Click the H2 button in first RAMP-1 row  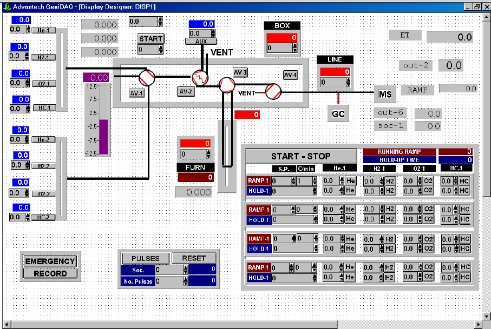(x=390, y=181)
